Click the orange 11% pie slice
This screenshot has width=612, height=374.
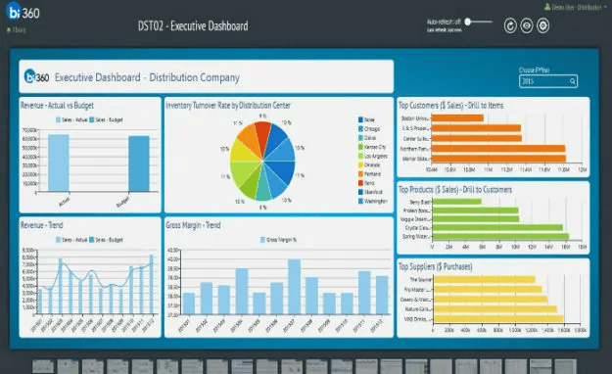point(249,137)
